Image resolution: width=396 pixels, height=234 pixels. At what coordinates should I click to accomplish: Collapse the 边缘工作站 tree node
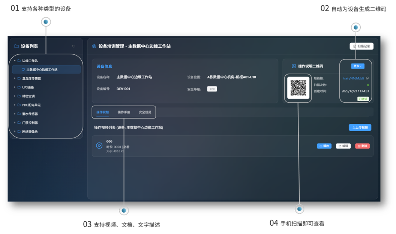click(x=14, y=60)
